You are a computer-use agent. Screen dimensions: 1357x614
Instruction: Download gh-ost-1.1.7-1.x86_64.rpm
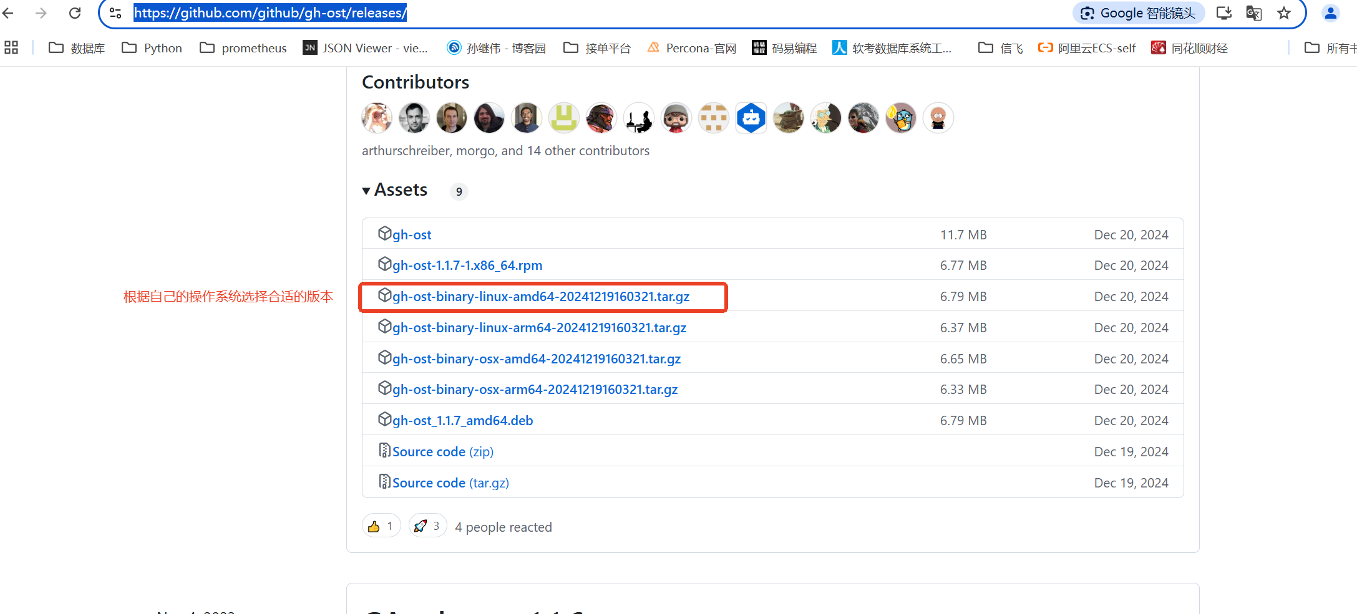coord(467,266)
